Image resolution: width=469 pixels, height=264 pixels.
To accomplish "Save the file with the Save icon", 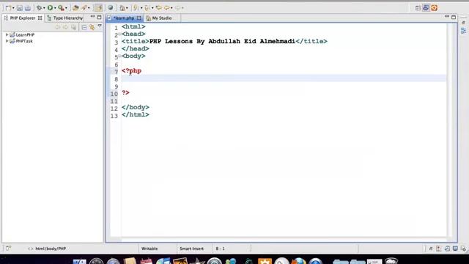I will [x=20, y=8].
